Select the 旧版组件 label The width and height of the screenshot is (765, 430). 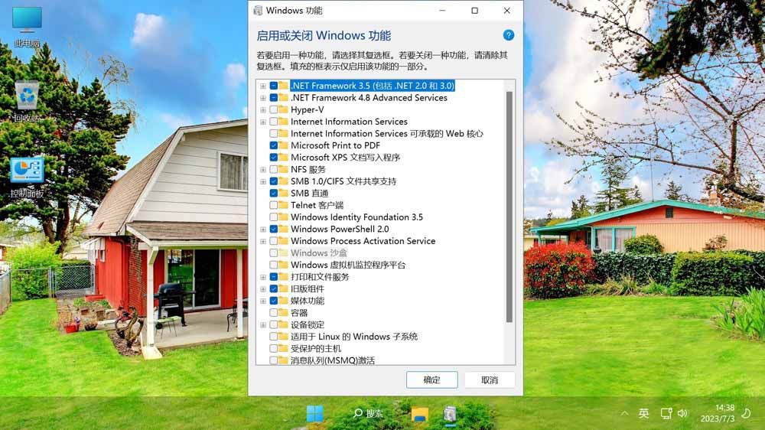point(308,289)
